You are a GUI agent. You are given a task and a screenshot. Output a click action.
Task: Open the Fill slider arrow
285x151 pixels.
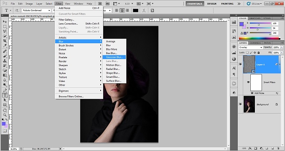coord(282,53)
